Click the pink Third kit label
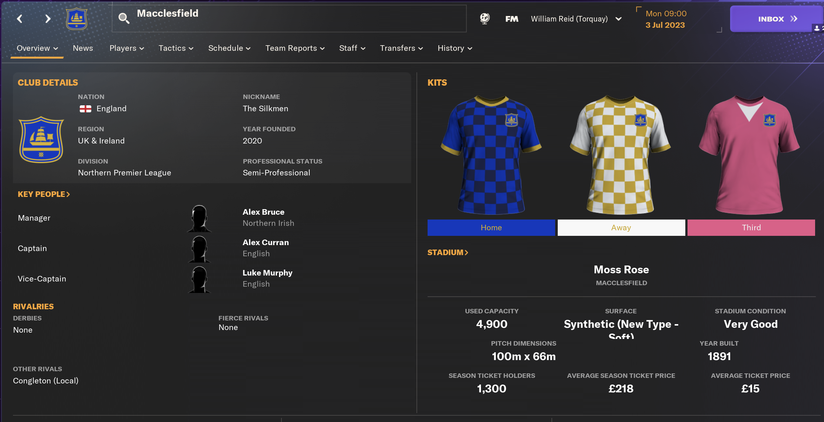 click(751, 228)
